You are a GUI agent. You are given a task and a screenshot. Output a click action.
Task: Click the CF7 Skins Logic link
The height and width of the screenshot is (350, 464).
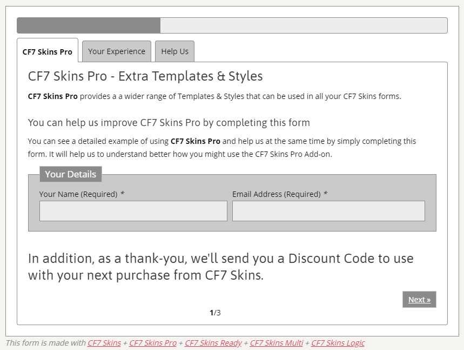(x=338, y=343)
